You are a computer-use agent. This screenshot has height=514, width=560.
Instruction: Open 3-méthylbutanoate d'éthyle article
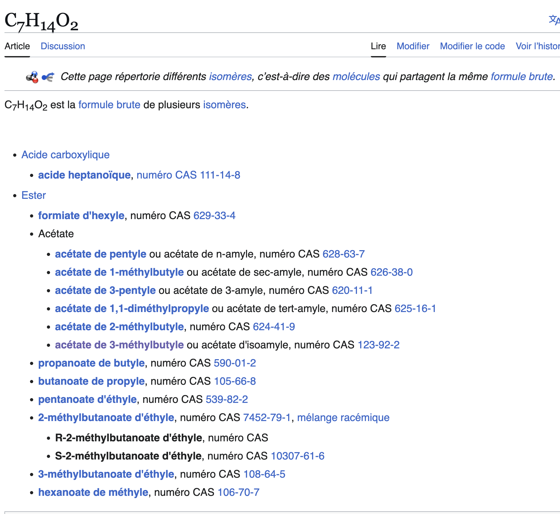pos(106,474)
